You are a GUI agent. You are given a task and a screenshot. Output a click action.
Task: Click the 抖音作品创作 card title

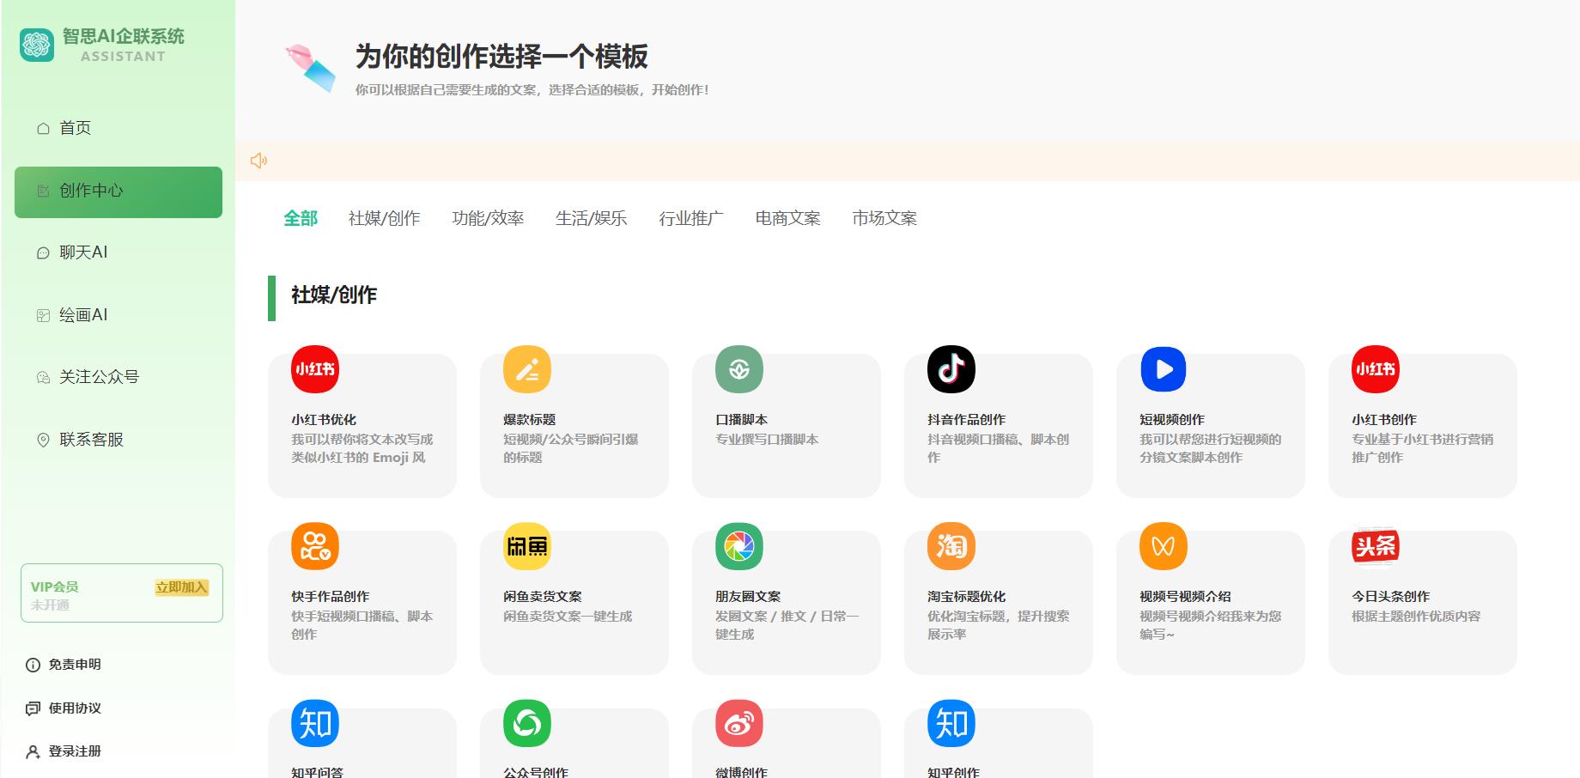click(967, 420)
